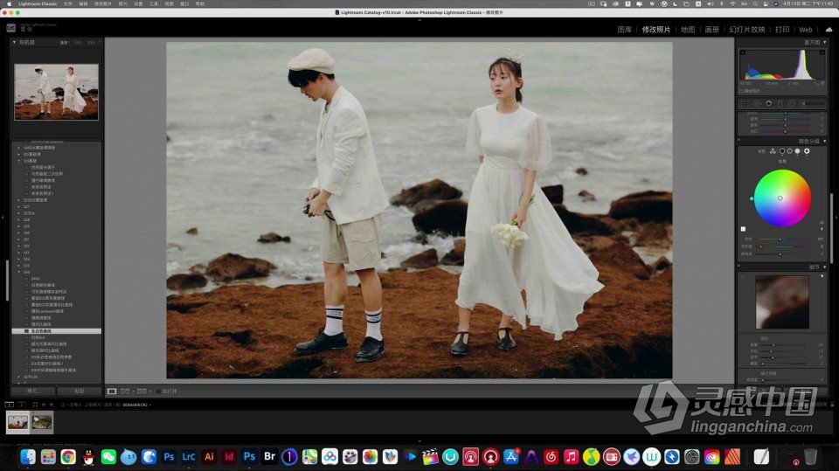Click the main window display icon
The height and width of the screenshot is (471, 839).
(x=9, y=405)
